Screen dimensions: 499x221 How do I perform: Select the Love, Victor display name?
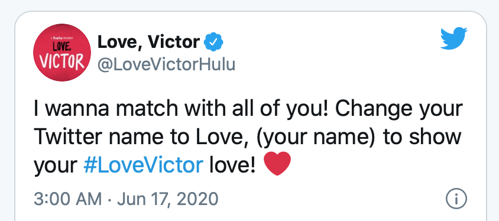(148, 42)
